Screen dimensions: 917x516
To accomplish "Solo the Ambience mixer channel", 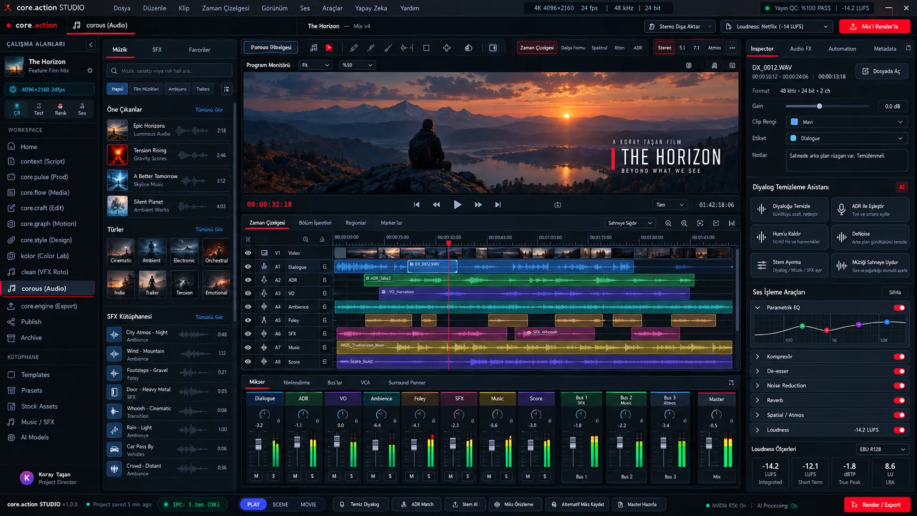I will (x=390, y=476).
